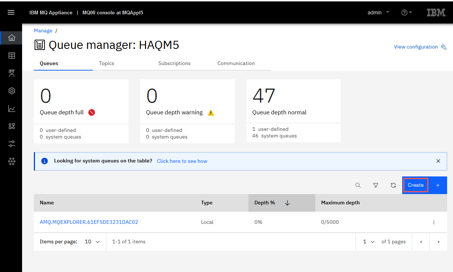Open the four-squares apps icon in sidebar
453x272 pixels.
click(12, 126)
